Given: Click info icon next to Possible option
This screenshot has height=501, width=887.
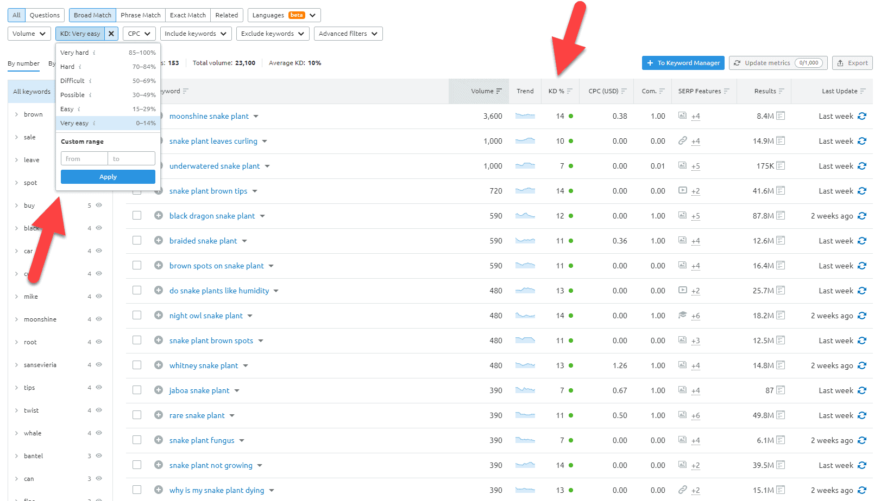Looking at the screenshot, I should 90,95.
